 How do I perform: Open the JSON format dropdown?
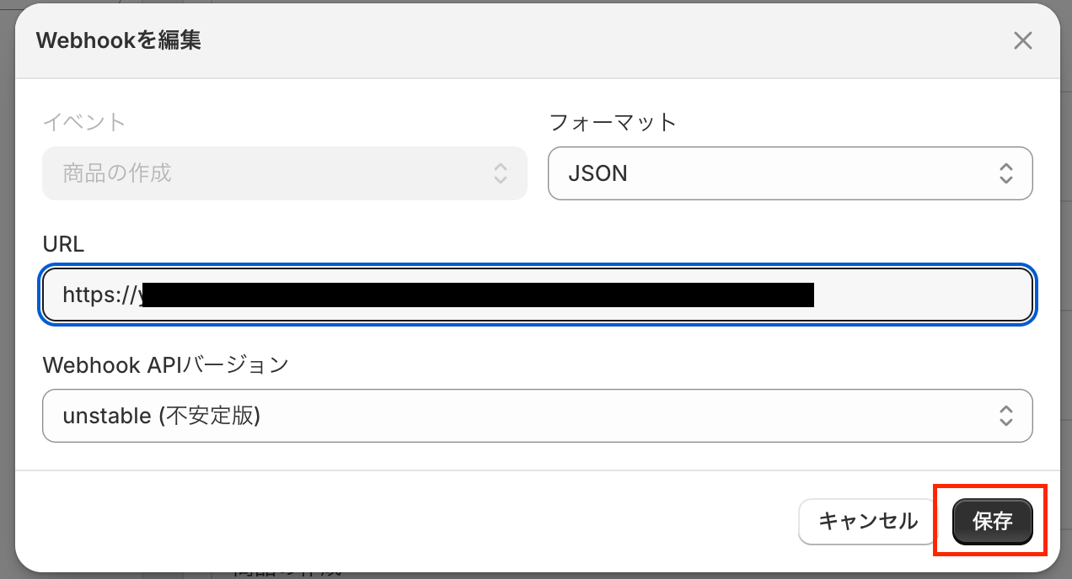790,174
